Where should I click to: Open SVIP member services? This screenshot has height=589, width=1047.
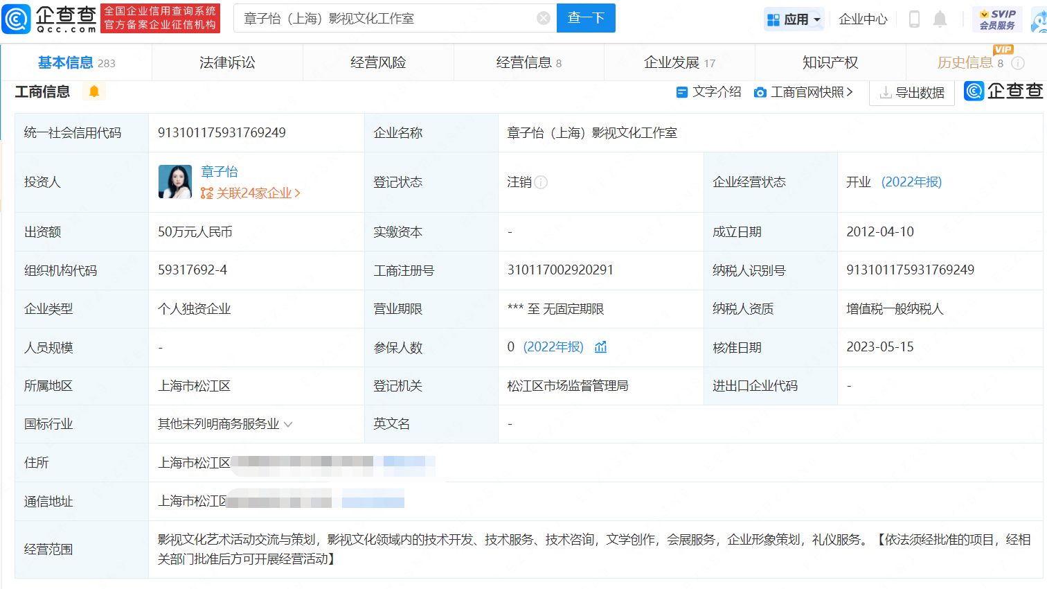997,19
